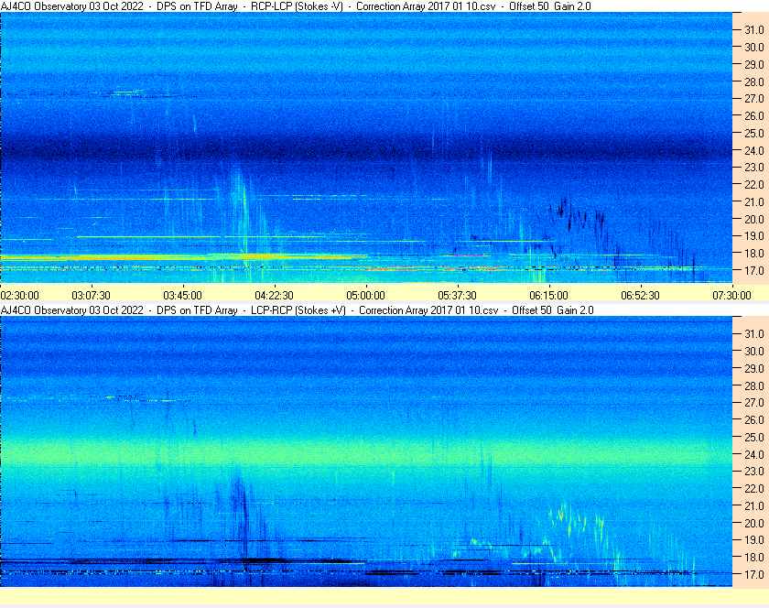Pick 26.0 frequency label on Stokes +V plot
The height and width of the screenshot is (608, 769).
click(x=754, y=419)
